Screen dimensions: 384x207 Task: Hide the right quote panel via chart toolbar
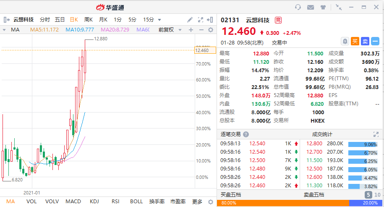click(x=211, y=20)
